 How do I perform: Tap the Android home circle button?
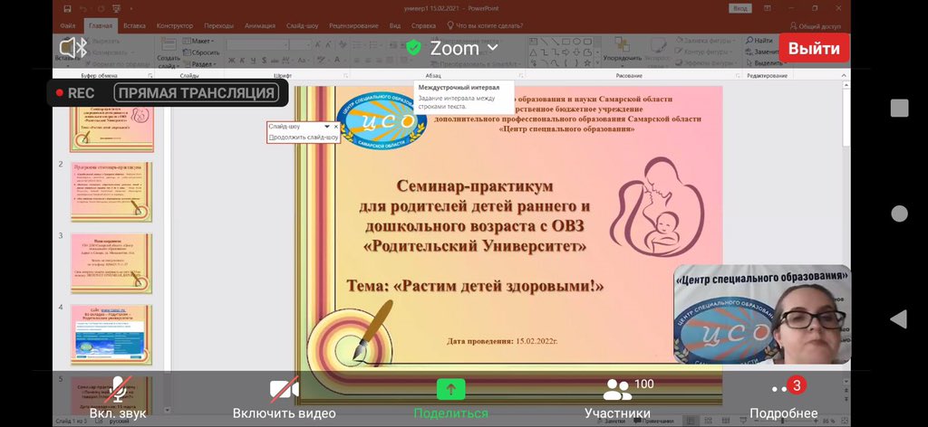[899, 213]
